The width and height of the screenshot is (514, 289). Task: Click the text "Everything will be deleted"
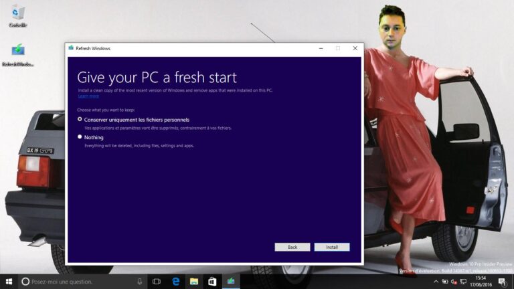pos(108,146)
